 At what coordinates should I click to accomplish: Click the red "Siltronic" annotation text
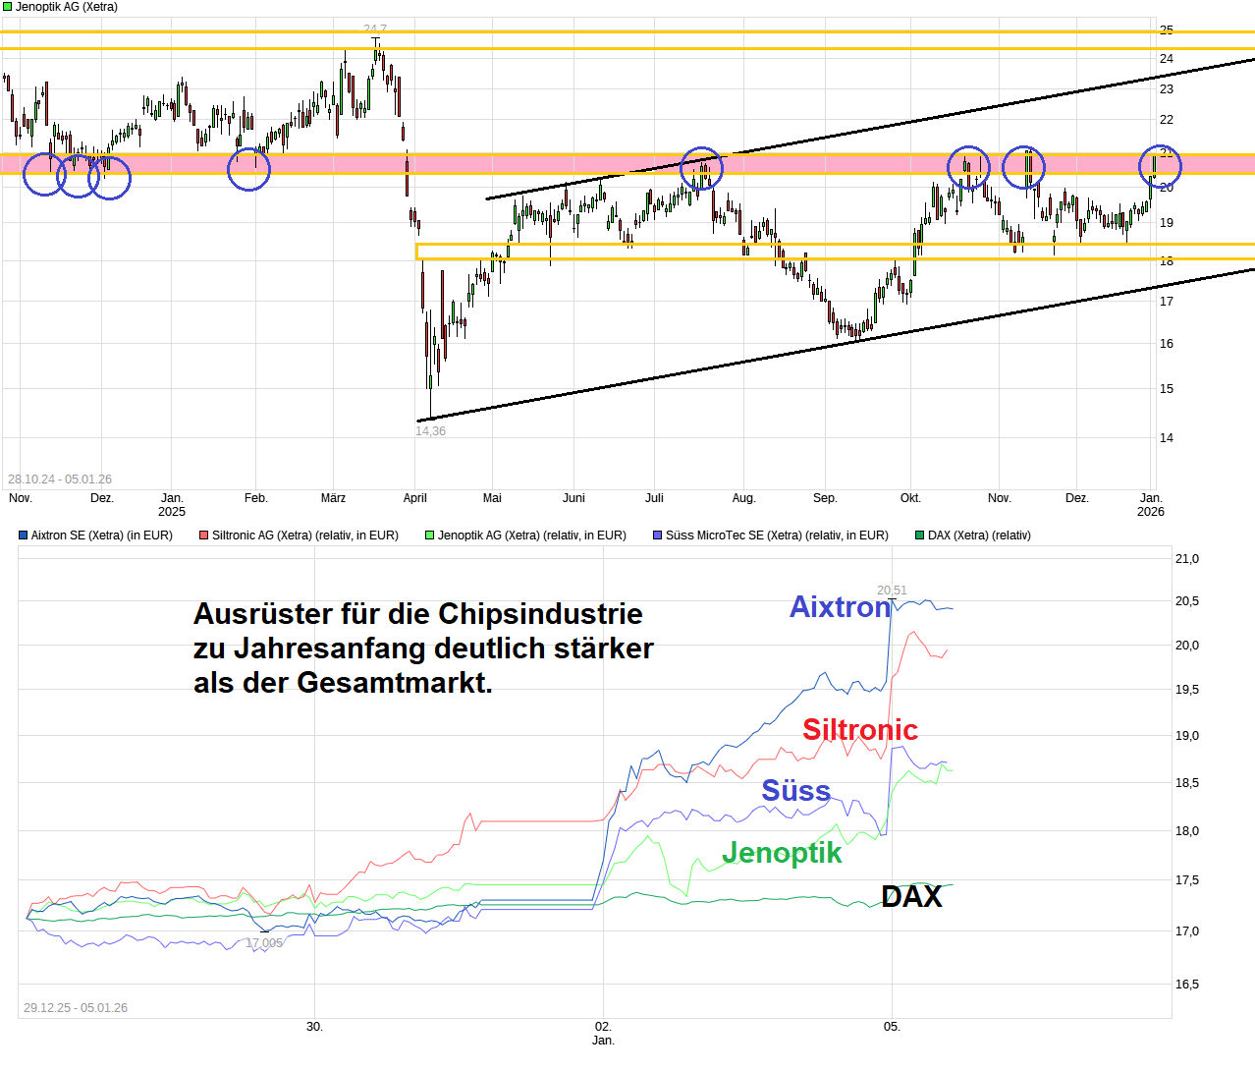861,729
